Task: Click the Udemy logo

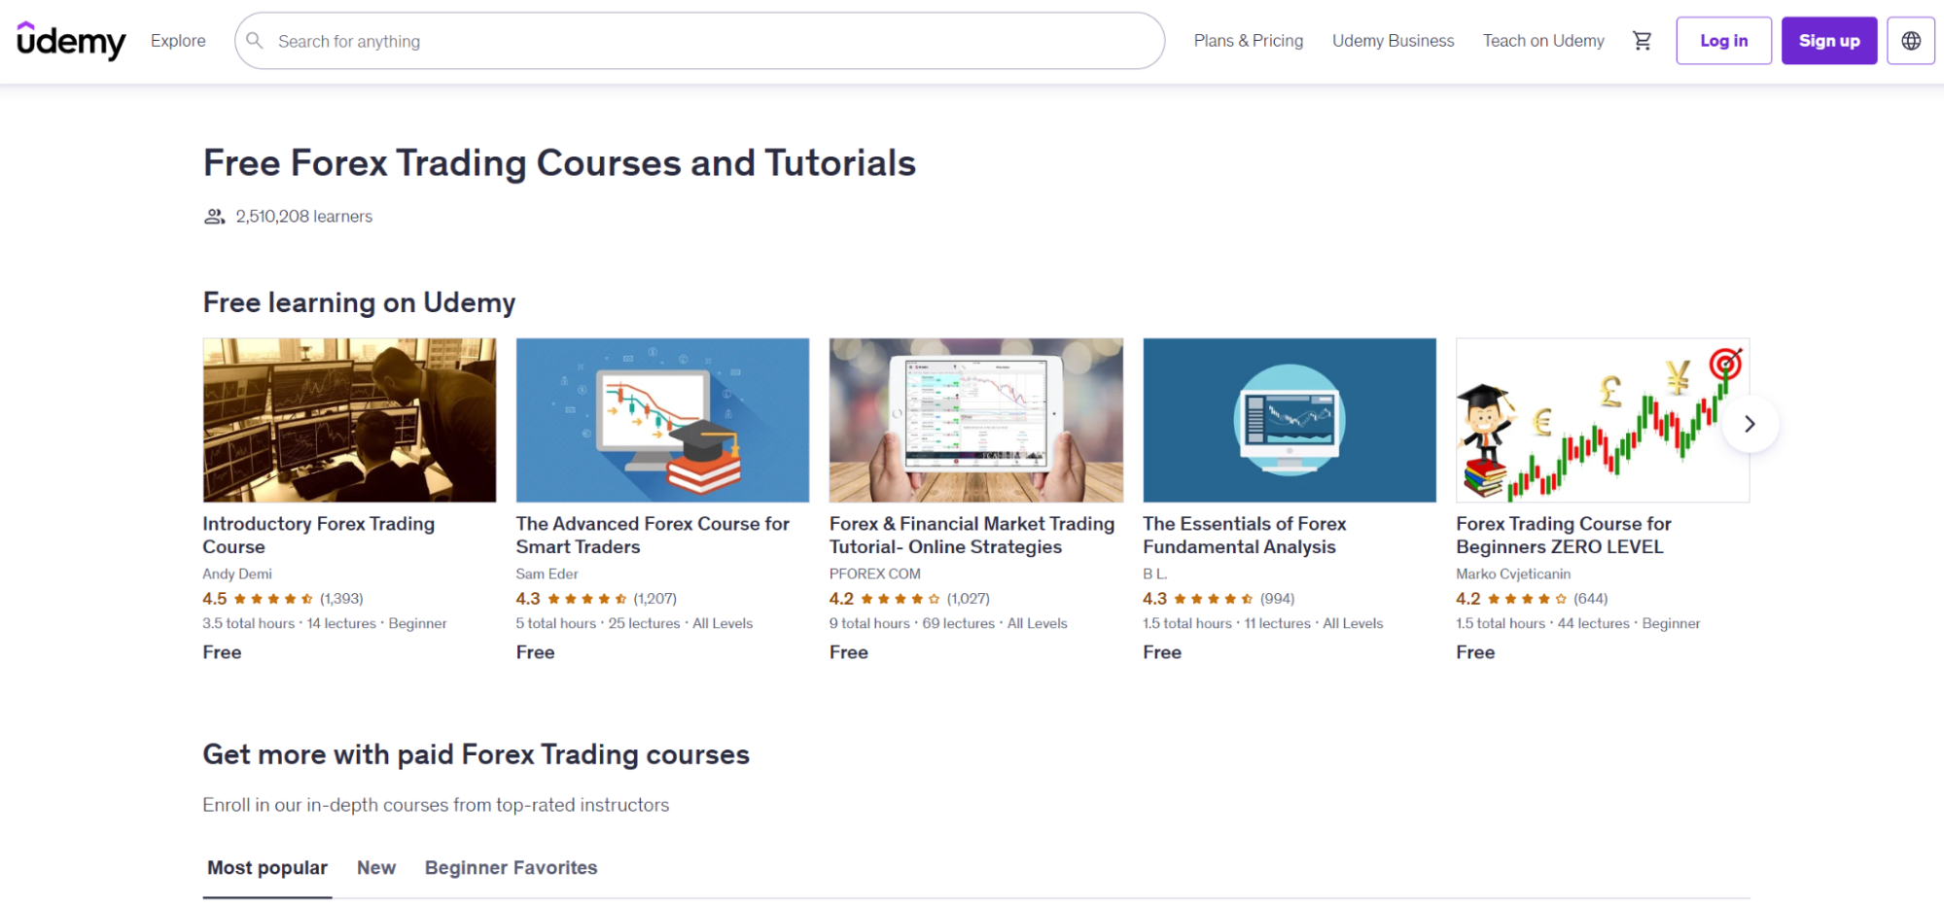Action: [71, 41]
